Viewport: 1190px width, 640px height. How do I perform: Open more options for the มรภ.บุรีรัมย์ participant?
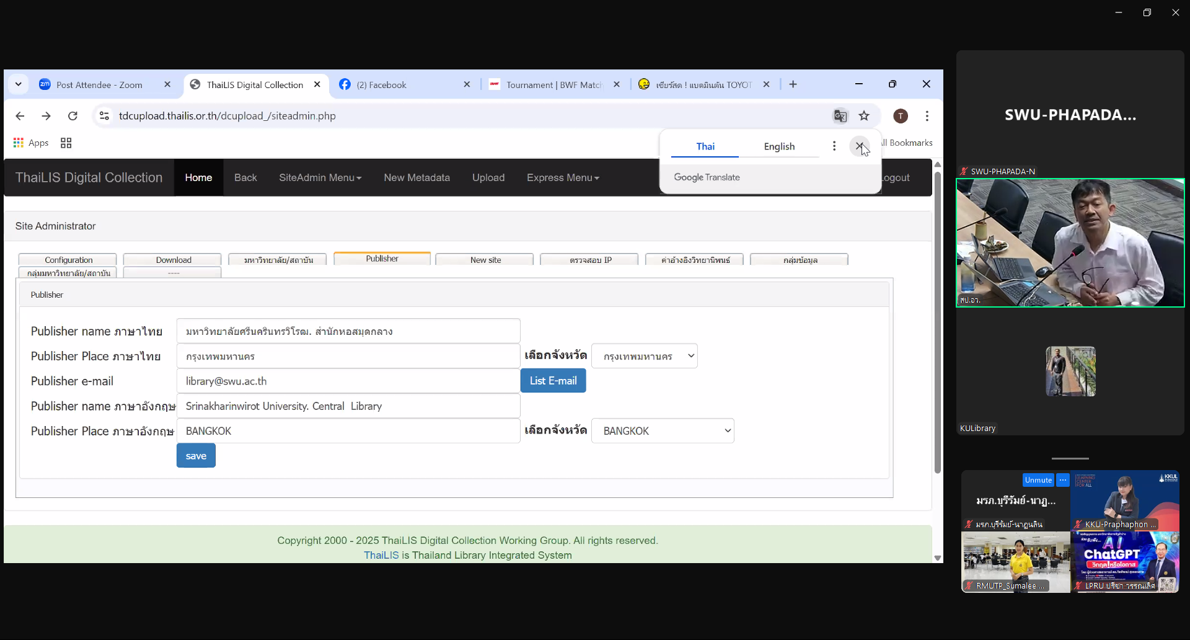click(x=1063, y=480)
